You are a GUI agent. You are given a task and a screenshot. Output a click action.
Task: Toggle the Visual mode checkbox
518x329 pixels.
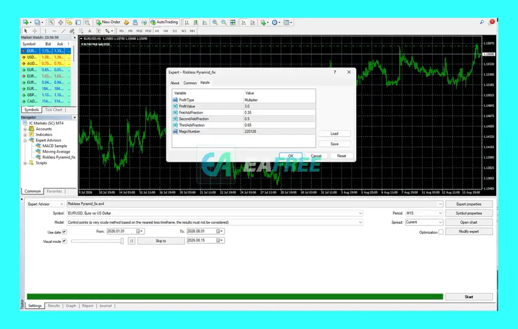click(x=65, y=241)
